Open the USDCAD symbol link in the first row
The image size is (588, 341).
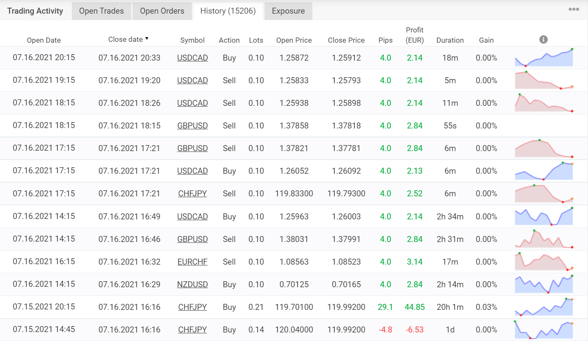192,58
